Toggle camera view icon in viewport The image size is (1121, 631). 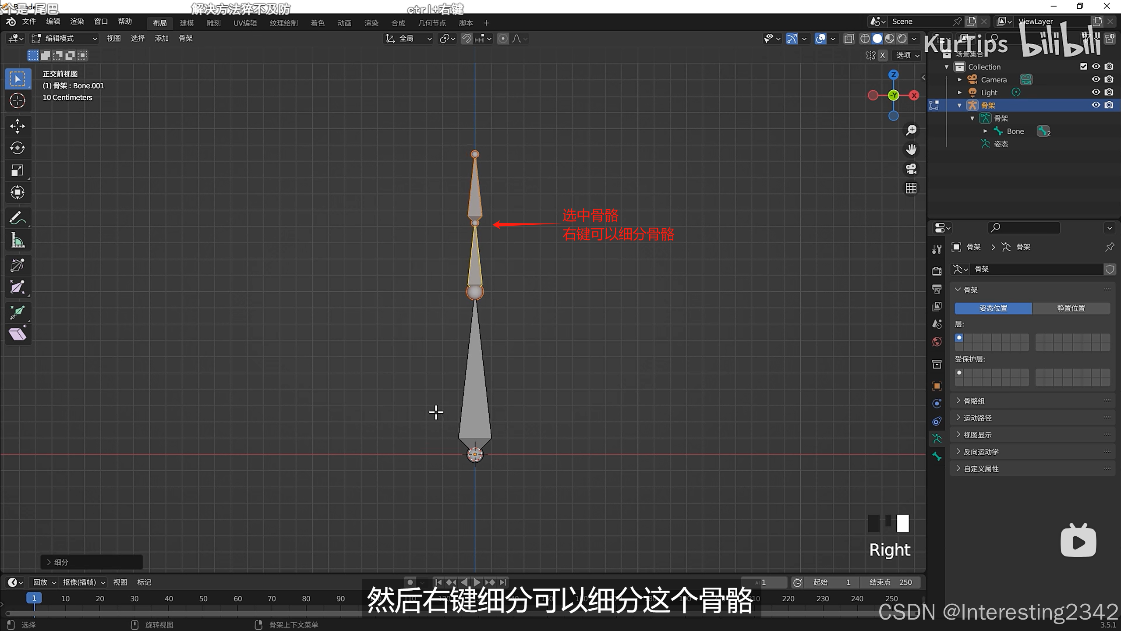[911, 169]
